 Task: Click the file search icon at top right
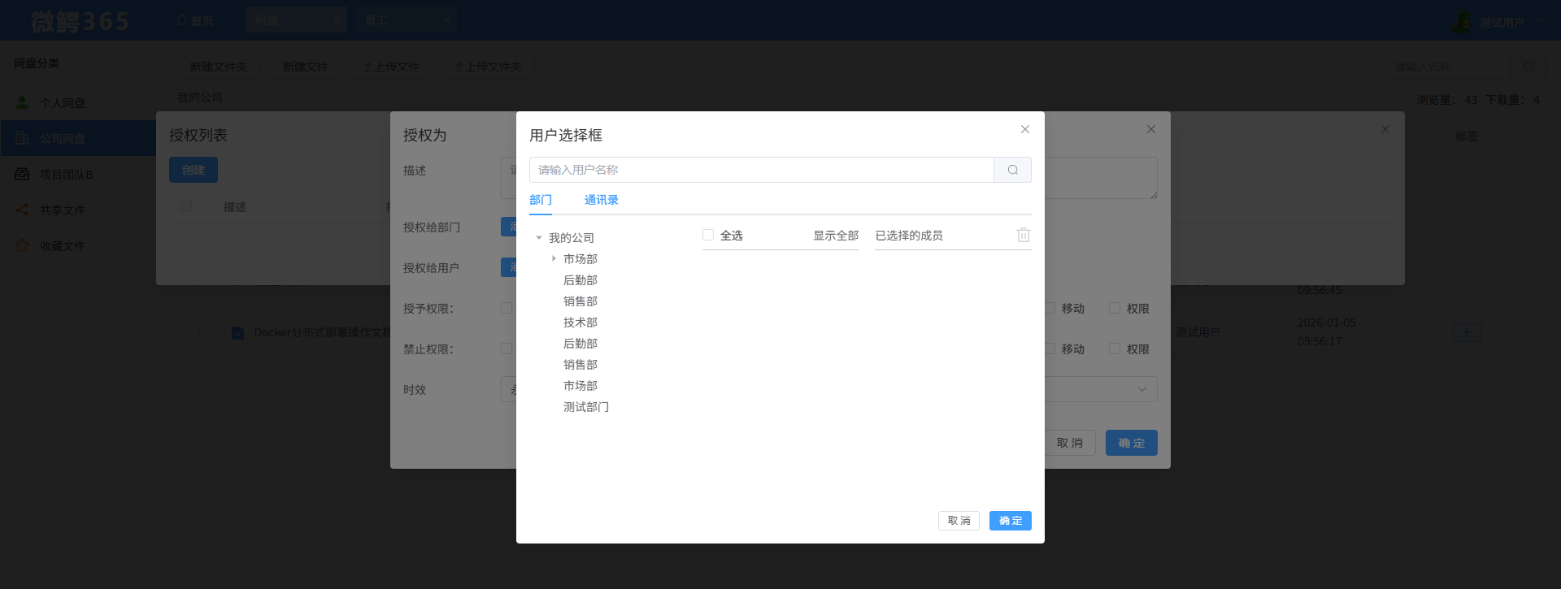click(1529, 67)
